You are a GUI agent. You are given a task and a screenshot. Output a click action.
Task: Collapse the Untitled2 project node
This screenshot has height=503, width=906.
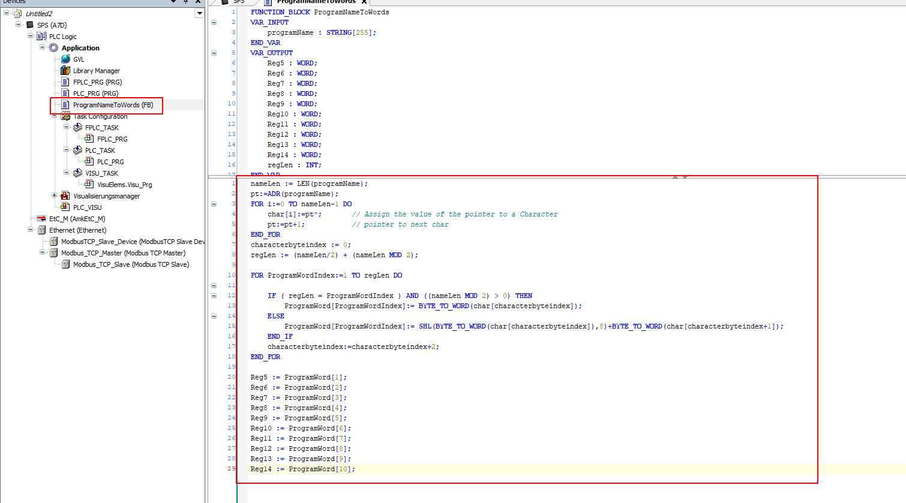click(x=6, y=13)
